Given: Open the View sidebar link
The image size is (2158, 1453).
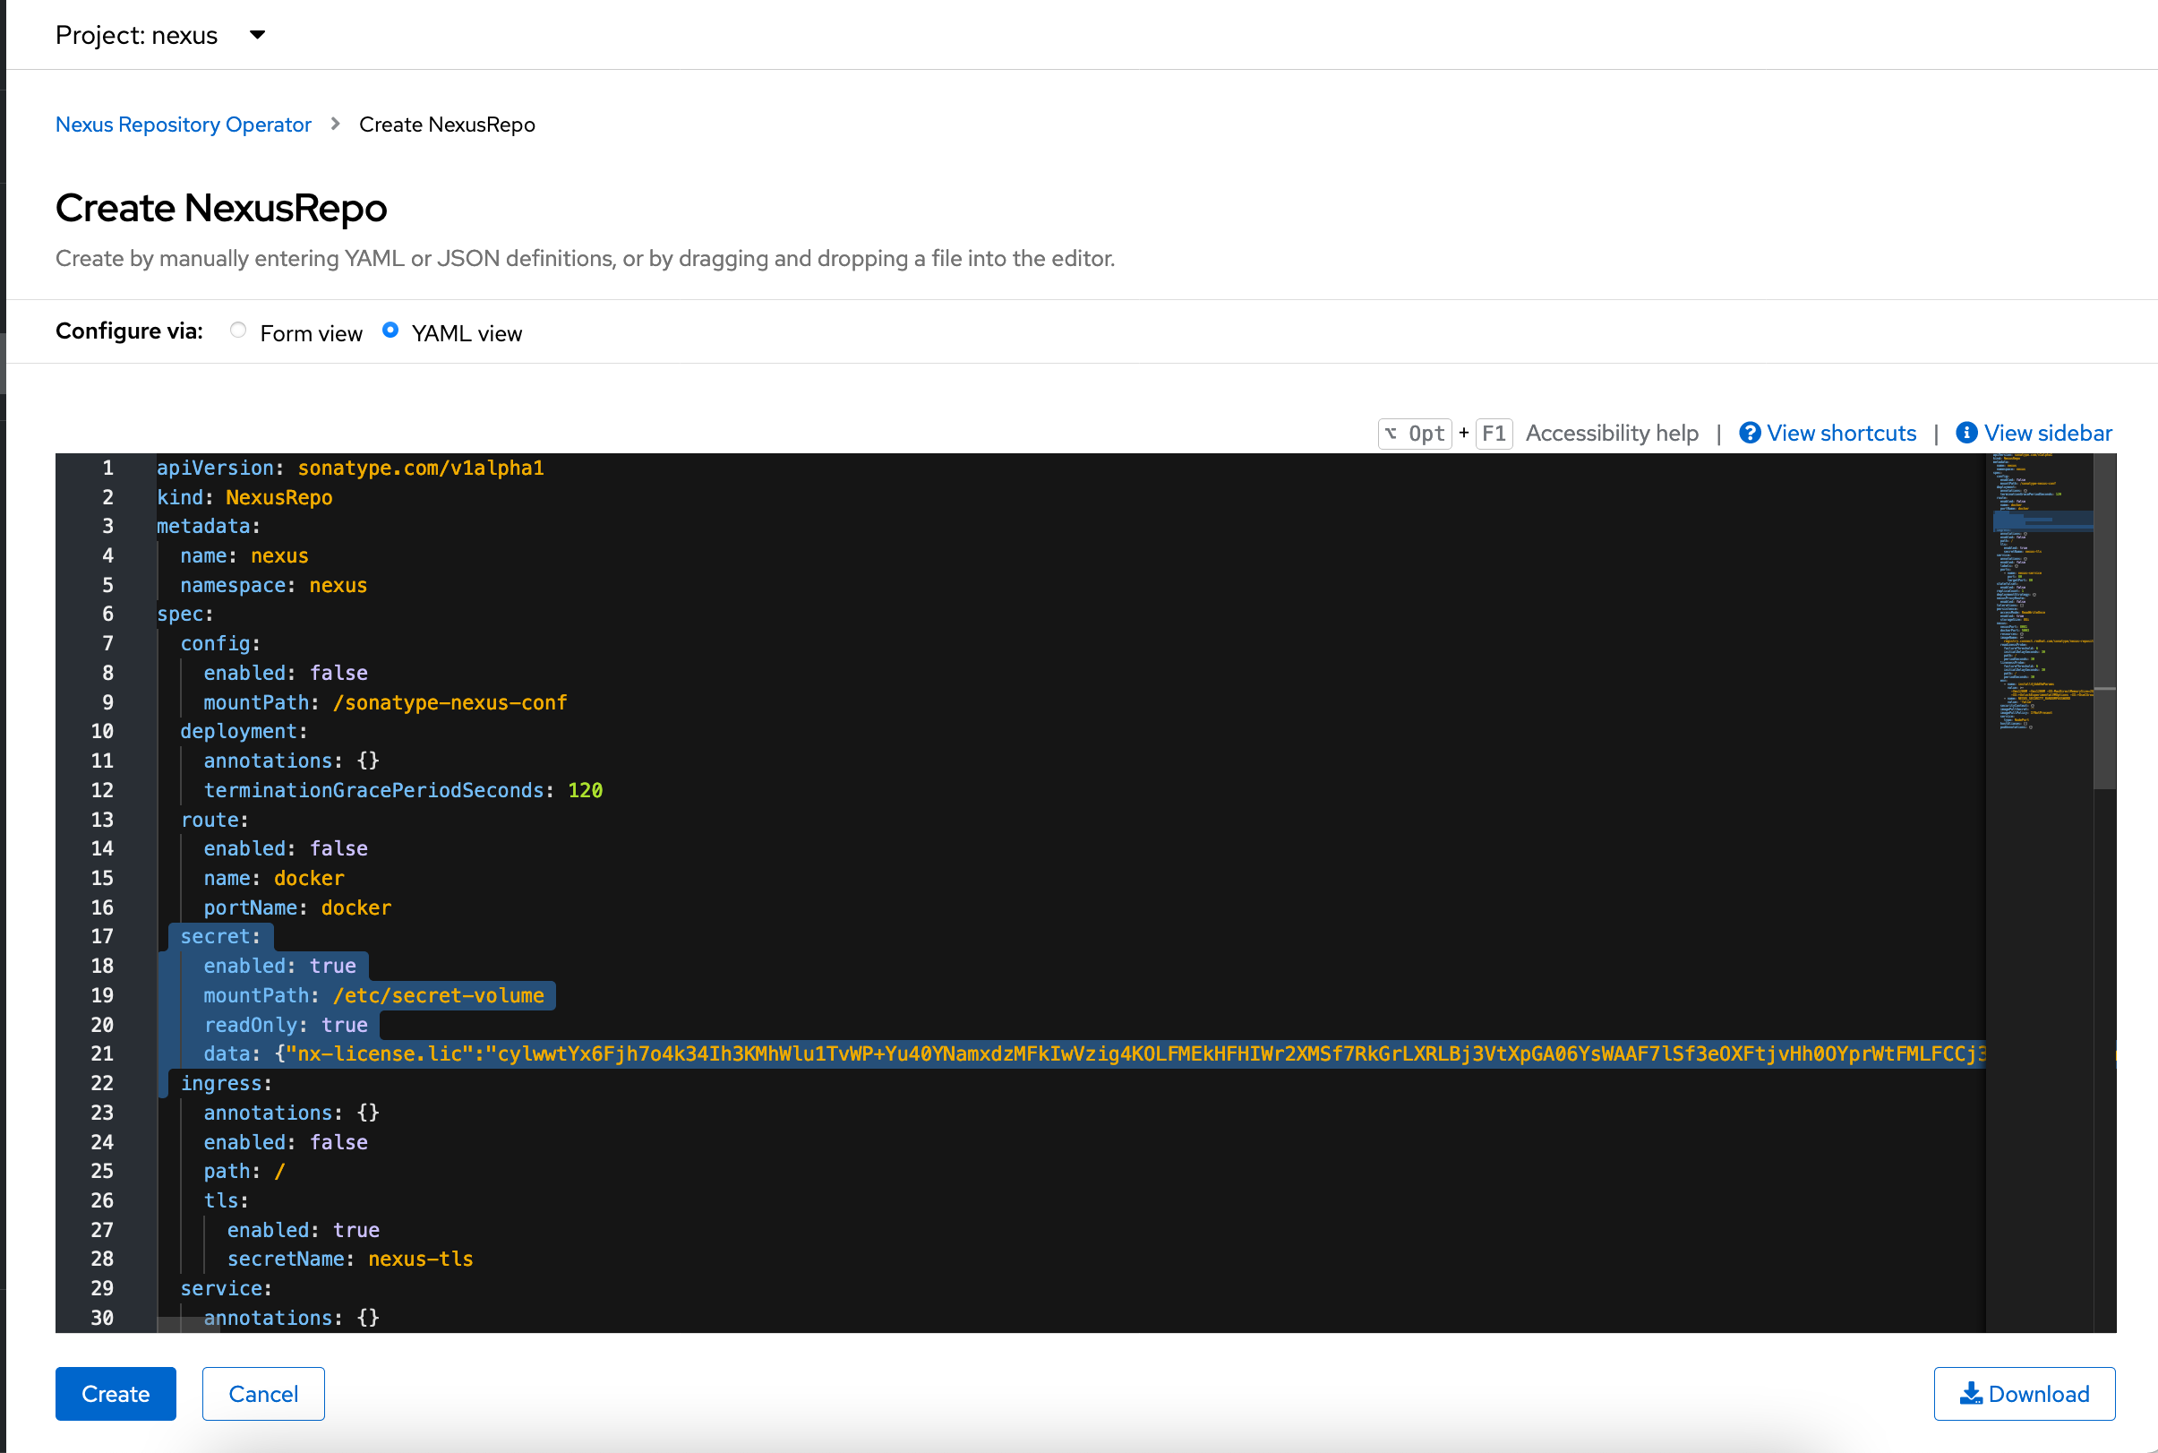Looking at the screenshot, I should (2047, 433).
